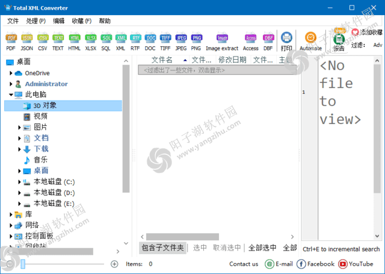
Task: Open the 帮助 menu
Action: click(x=105, y=21)
